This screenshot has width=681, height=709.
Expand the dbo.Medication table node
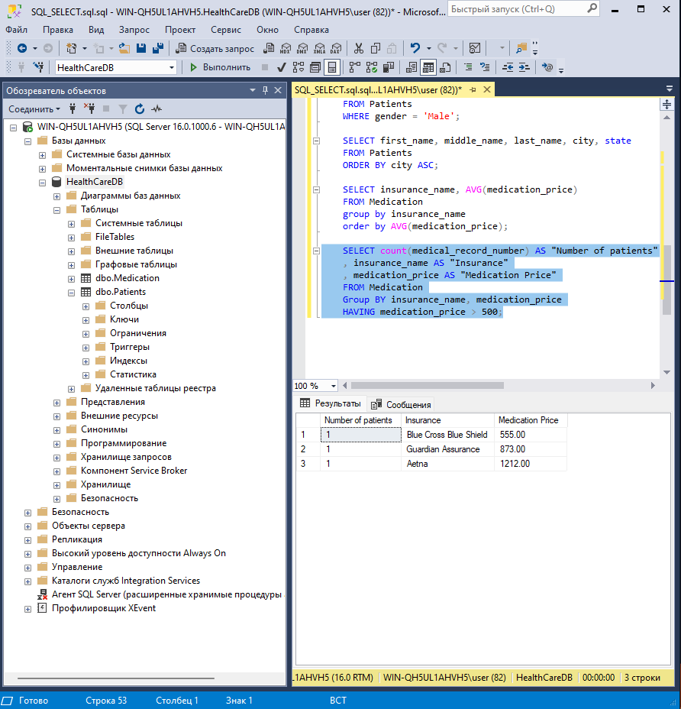[72, 279]
